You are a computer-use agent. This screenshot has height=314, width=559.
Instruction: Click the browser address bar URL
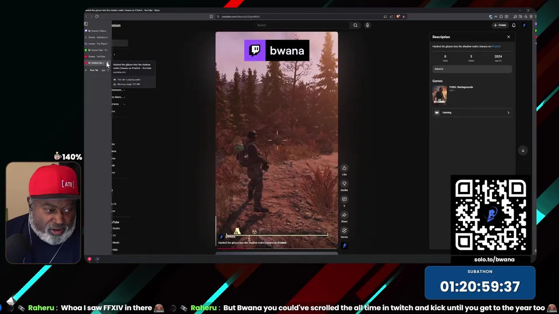(x=241, y=17)
